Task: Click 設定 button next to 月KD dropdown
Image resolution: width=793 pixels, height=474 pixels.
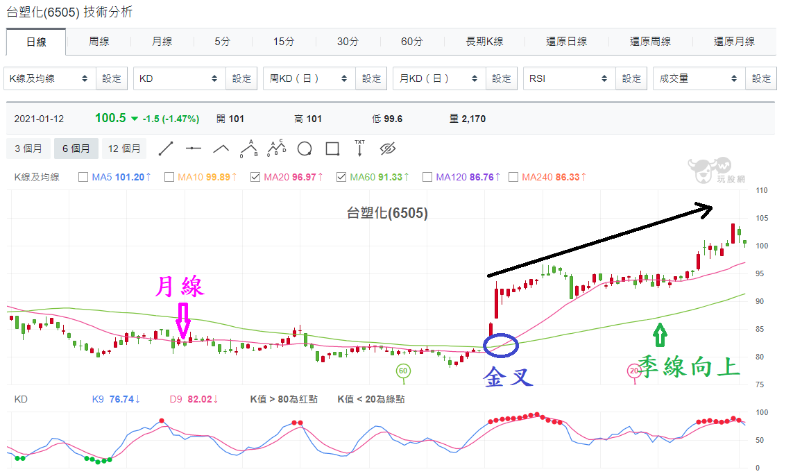Action: coord(502,78)
